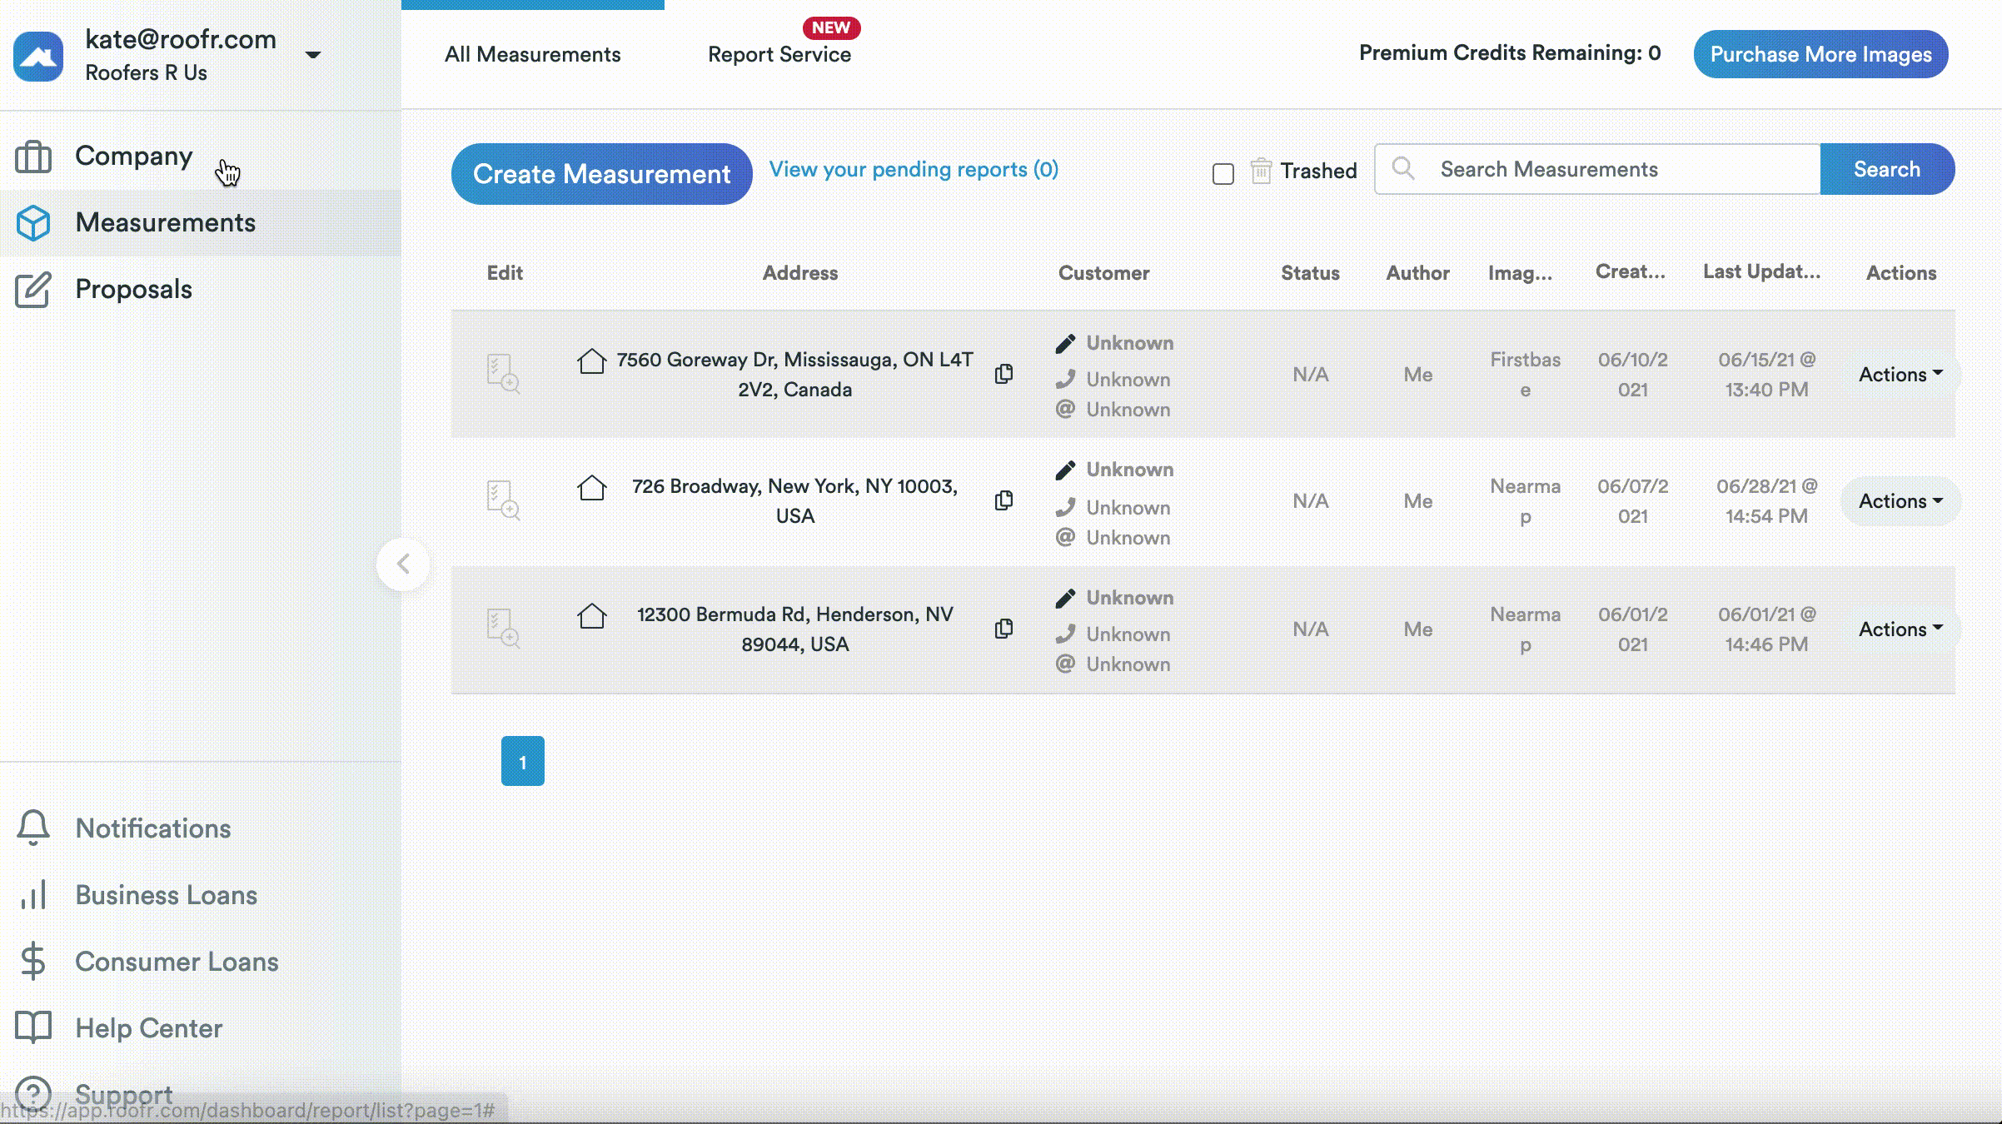The image size is (2002, 1124).
Task: Open the Measurements section icon in sidebar
Action: tap(34, 223)
